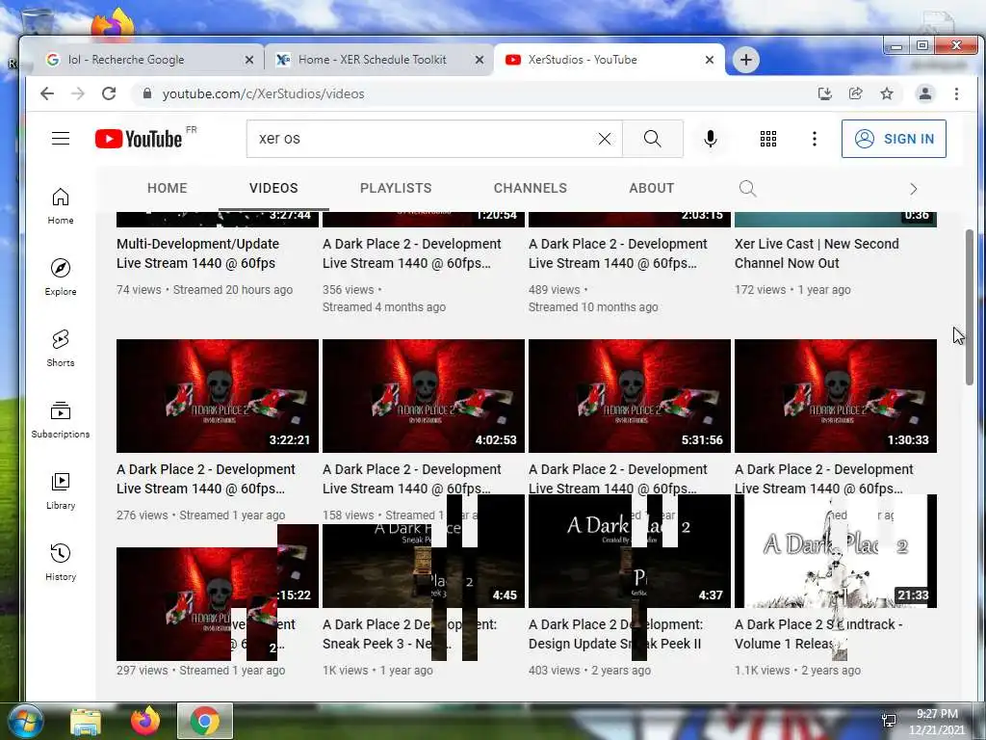Image resolution: width=986 pixels, height=740 pixels.
Task: Open the 4:37 design update thumbnail
Action: click(x=630, y=551)
